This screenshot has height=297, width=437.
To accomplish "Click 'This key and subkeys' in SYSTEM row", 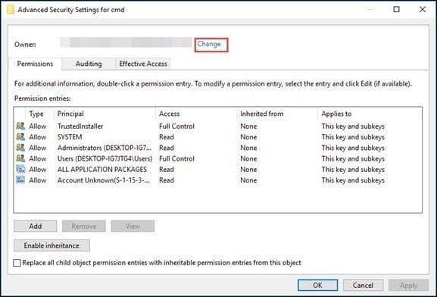I will (353, 137).
